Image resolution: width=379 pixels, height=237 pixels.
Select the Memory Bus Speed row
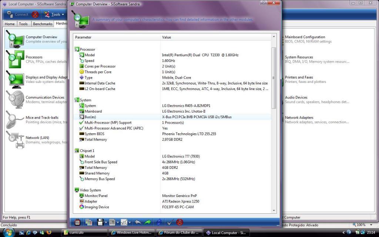pyautogui.click(x=172, y=179)
